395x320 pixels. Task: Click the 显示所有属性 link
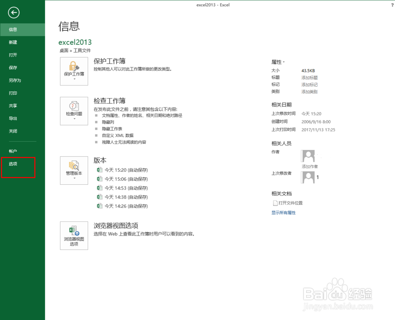pyautogui.click(x=283, y=212)
